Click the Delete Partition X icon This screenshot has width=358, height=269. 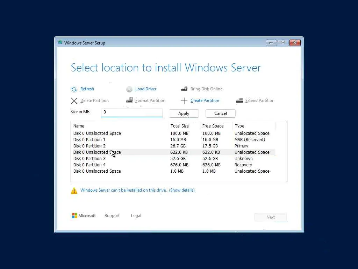74,101
